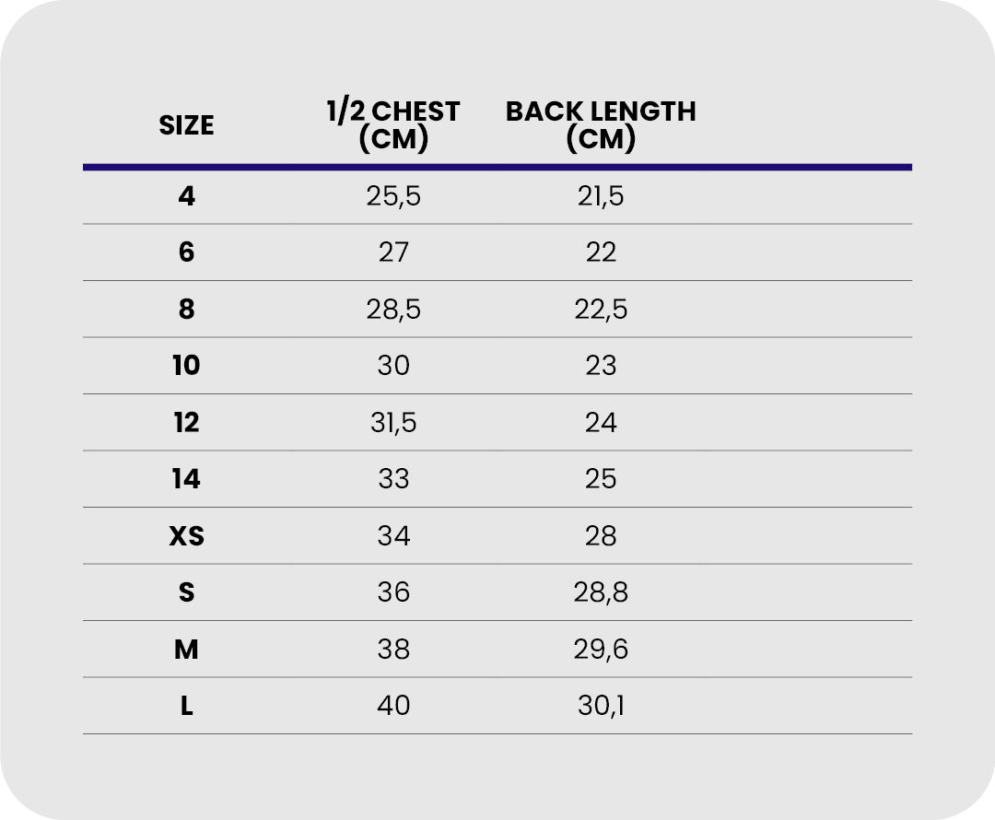
Task: Click the M size label
Action: pos(187,650)
